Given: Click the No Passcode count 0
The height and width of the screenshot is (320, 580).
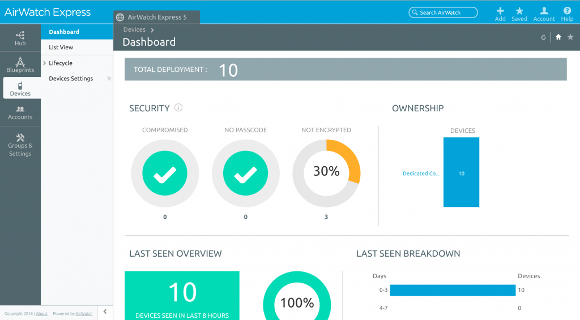Looking at the screenshot, I should click(x=246, y=217).
